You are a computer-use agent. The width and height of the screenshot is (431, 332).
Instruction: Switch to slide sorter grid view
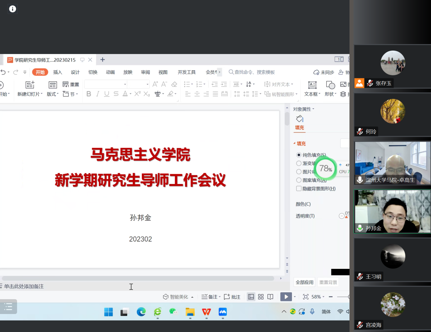[x=261, y=297]
